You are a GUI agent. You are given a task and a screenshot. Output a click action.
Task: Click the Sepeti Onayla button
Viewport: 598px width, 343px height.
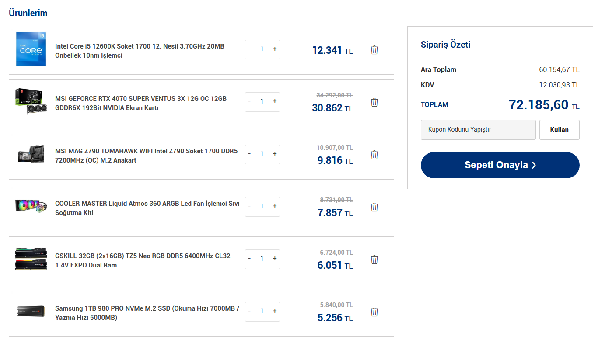tap(500, 165)
